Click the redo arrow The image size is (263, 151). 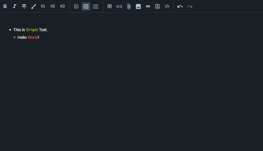[190, 6]
